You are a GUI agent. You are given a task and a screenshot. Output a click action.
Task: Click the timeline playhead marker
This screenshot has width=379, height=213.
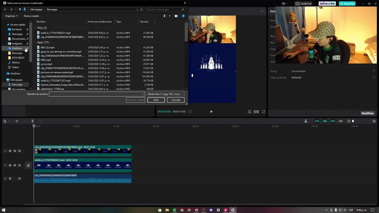point(34,126)
